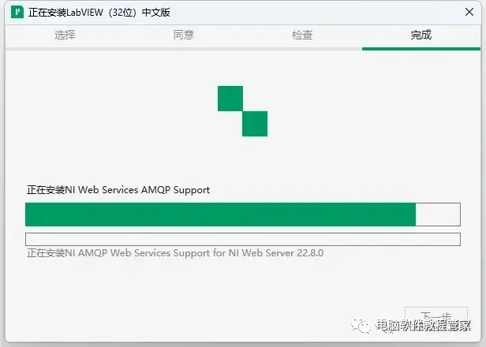Click the upper green square of NI logo
Screen dimensions: 486x347
(x=230, y=99)
